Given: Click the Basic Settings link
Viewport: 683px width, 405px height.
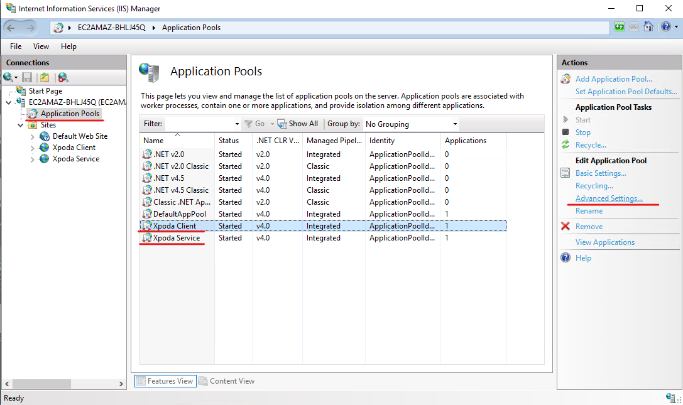Looking at the screenshot, I should point(601,173).
